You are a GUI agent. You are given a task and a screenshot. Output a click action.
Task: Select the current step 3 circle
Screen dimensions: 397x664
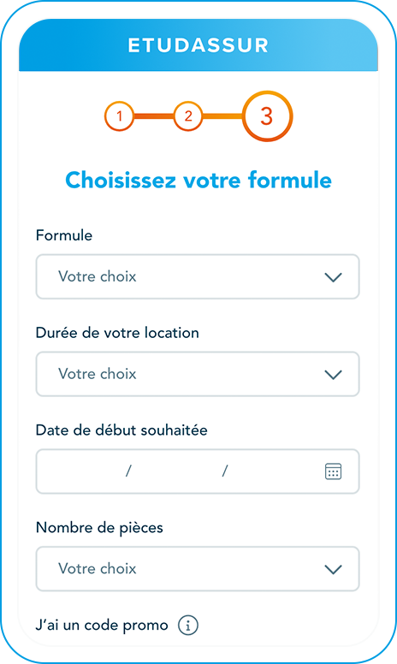(x=267, y=116)
